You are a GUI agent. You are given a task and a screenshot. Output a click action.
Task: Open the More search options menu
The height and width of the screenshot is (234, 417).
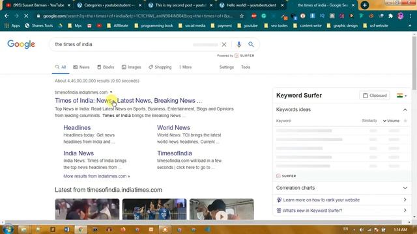(x=185, y=67)
